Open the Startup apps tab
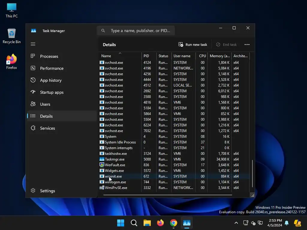The width and height of the screenshot is (307, 230). point(62,92)
